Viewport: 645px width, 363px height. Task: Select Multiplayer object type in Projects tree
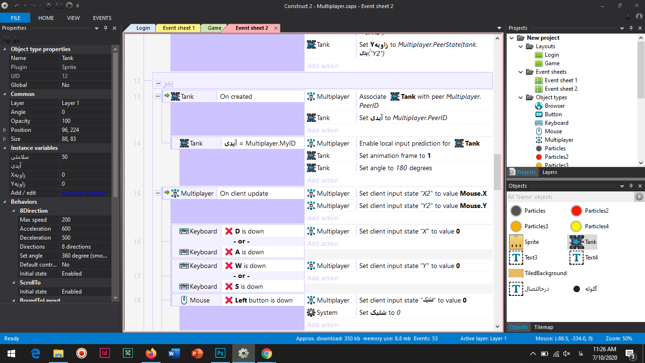559,140
